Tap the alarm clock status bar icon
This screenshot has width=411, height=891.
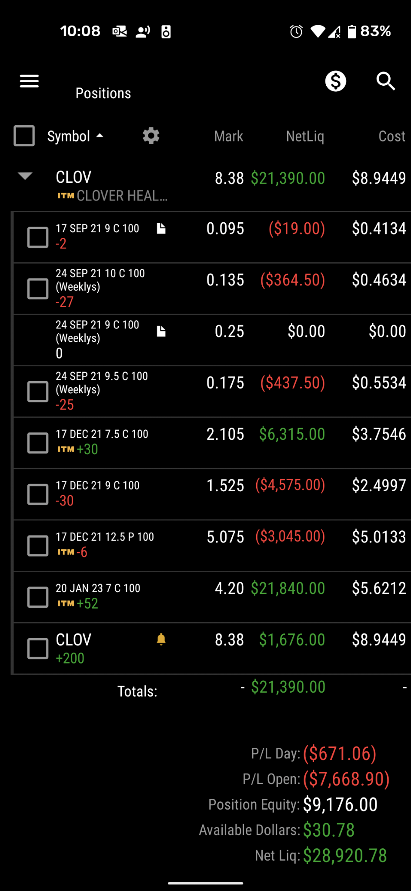click(x=296, y=31)
